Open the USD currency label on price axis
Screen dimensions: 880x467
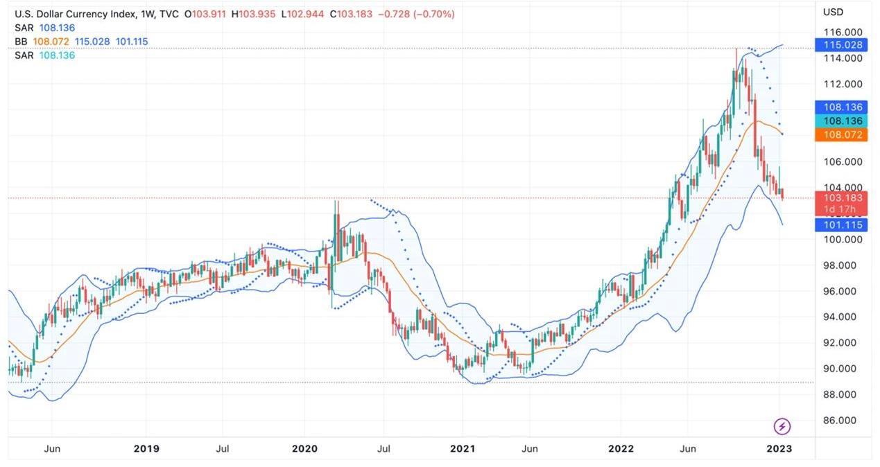pos(833,12)
